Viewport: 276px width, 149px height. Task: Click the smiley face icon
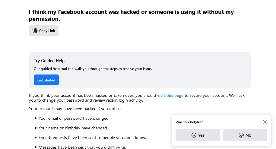coord(194,135)
